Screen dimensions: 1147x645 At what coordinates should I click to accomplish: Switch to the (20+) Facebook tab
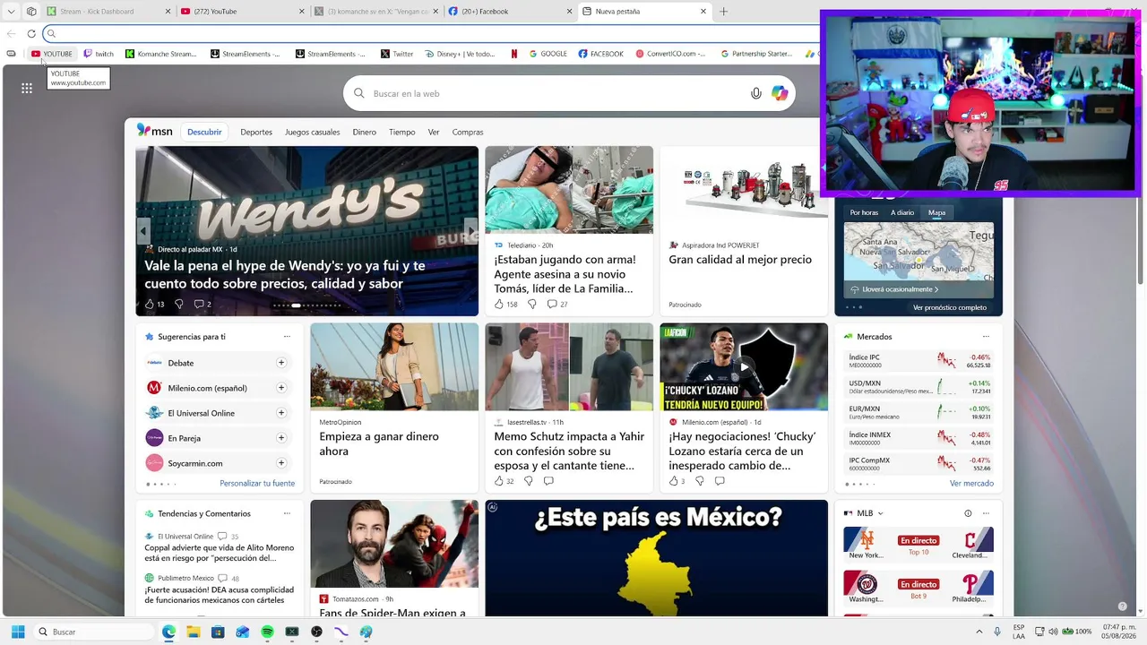click(x=509, y=12)
